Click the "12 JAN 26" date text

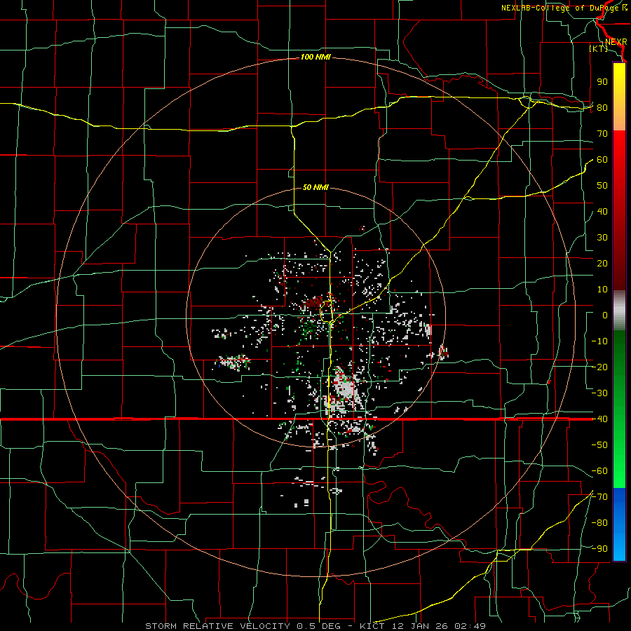point(419,626)
